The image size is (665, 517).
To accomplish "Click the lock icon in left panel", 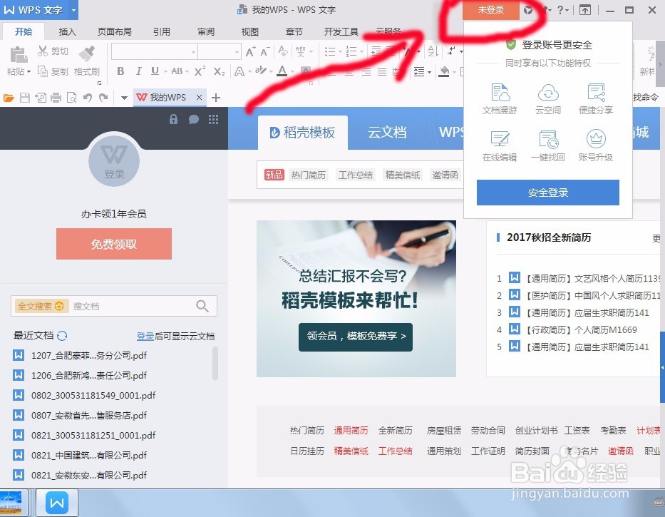I will coord(173,119).
